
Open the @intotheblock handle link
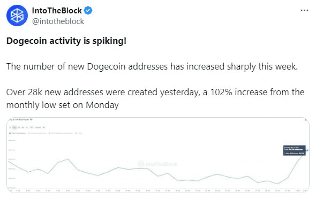58,21
